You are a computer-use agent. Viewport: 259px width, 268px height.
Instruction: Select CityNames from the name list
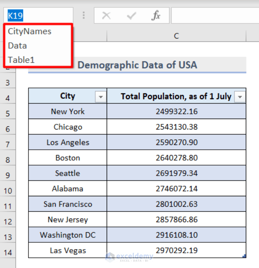click(30, 31)
